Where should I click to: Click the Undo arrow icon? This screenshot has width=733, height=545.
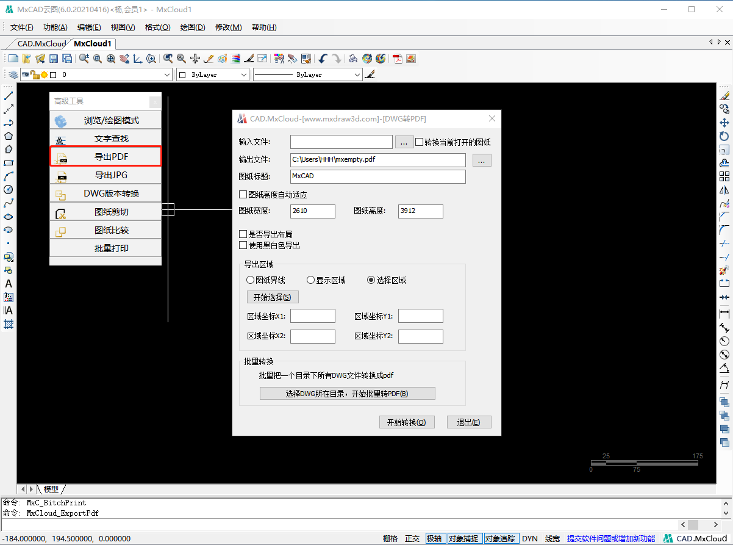[x=323, y=59]
